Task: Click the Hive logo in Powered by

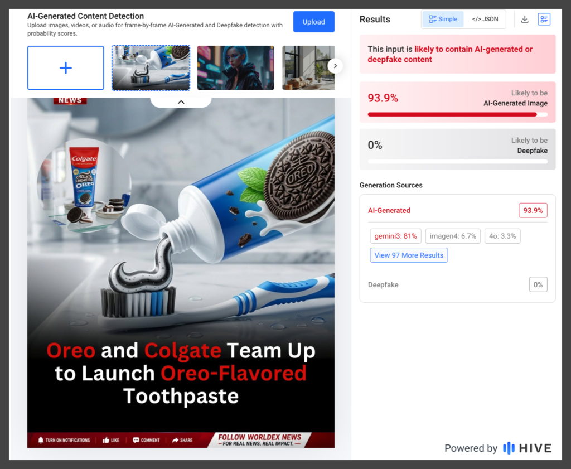Action: pyautogui.click(x=527, y=448)
